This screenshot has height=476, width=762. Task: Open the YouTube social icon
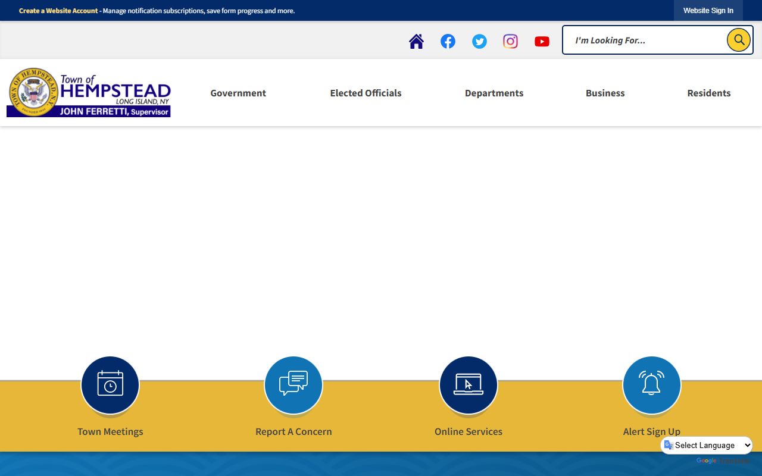click(542, 41)
